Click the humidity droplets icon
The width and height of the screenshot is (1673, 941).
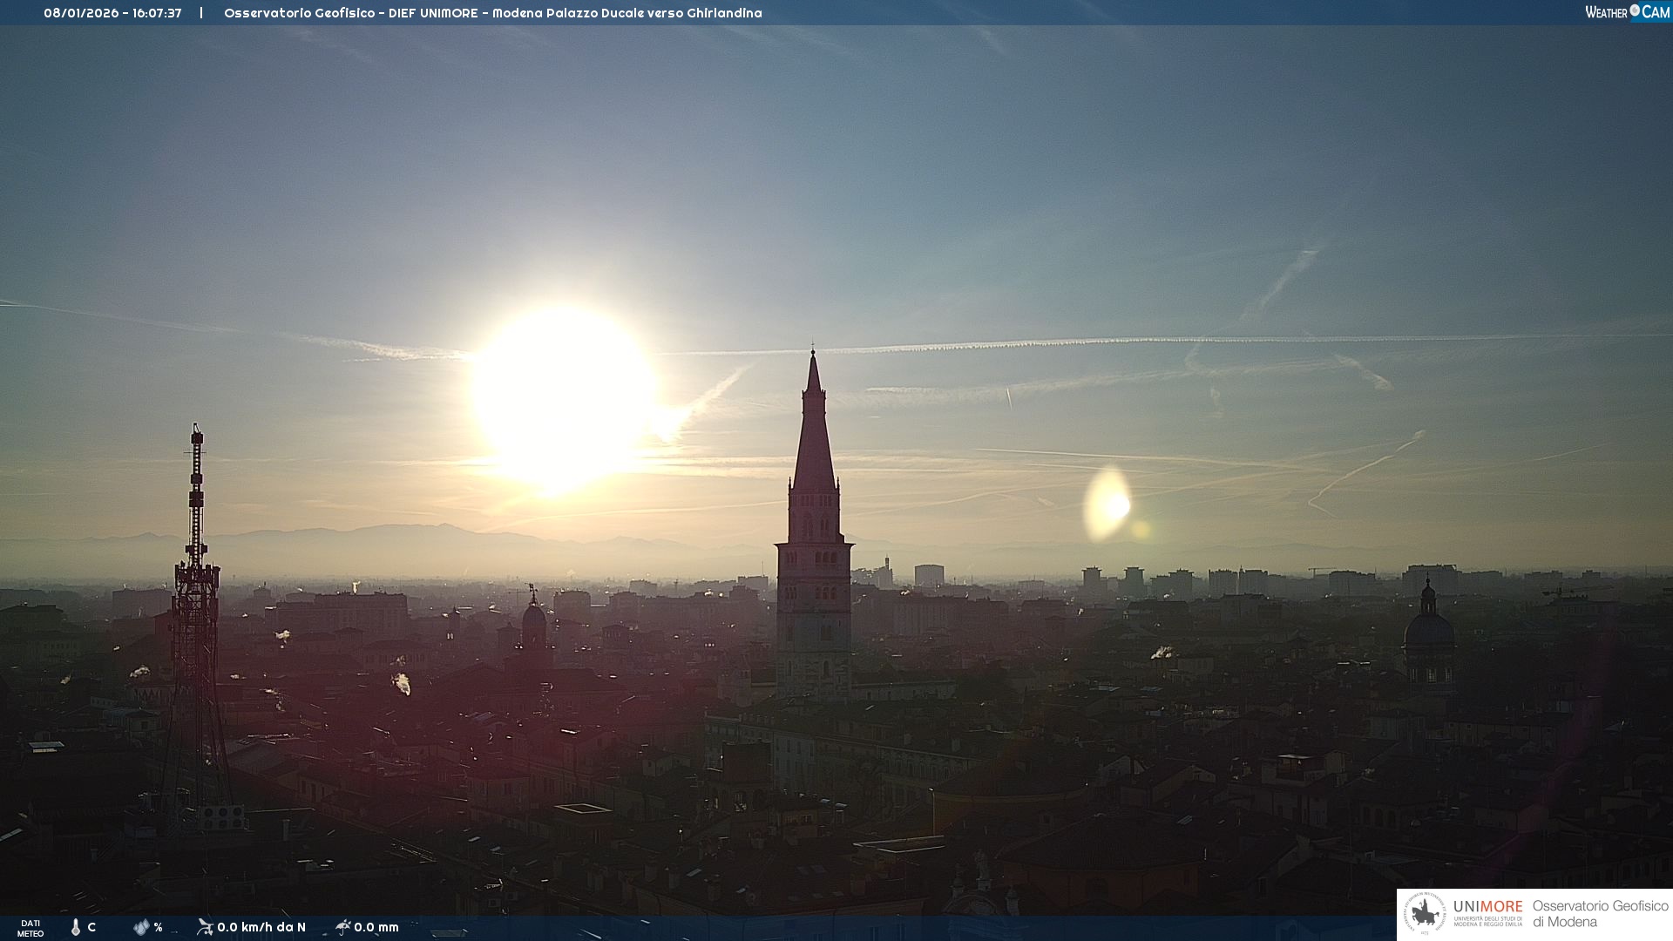click(141, 927)
